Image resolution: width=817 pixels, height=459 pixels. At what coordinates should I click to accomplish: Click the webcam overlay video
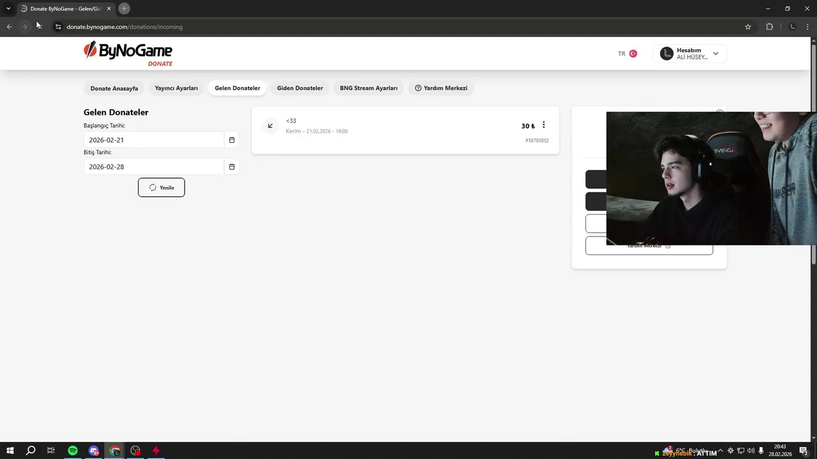(x=711, y=178)
